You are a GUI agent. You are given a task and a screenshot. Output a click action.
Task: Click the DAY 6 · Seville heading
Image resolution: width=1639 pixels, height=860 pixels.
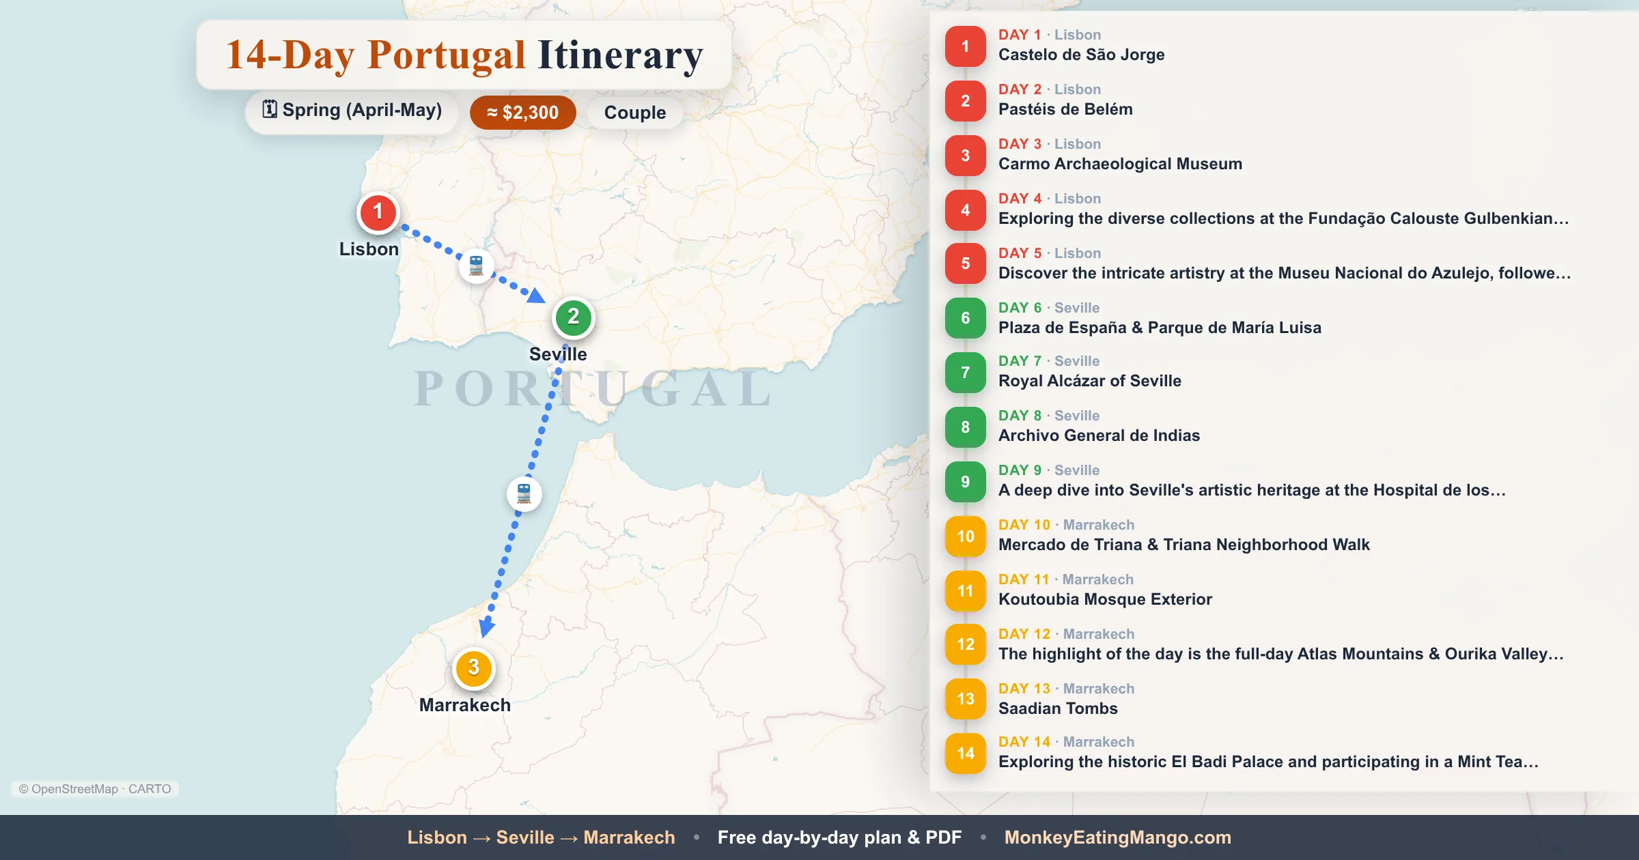pyautogui.click(x=1049, y=308)
